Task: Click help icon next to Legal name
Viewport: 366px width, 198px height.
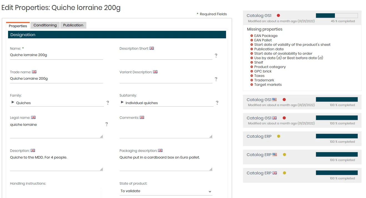Action: 107,124
